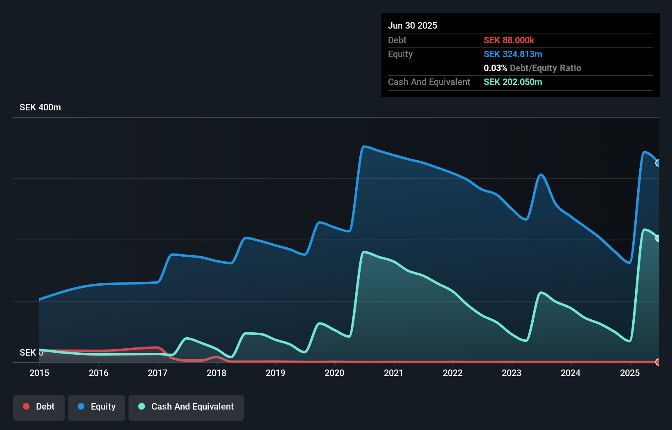Select the Cash endpoint marker on chart
This screenshot has height=430, width=672.
click(658, 238)
